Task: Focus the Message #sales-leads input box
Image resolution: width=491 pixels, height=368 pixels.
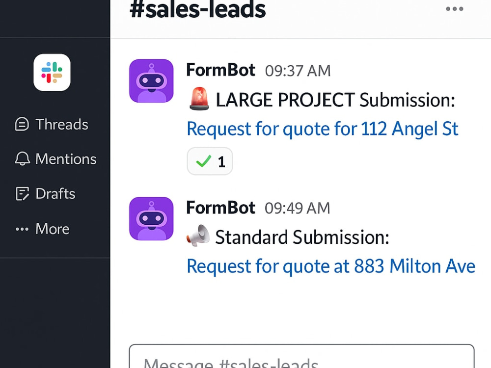Action: click(301, 357)
